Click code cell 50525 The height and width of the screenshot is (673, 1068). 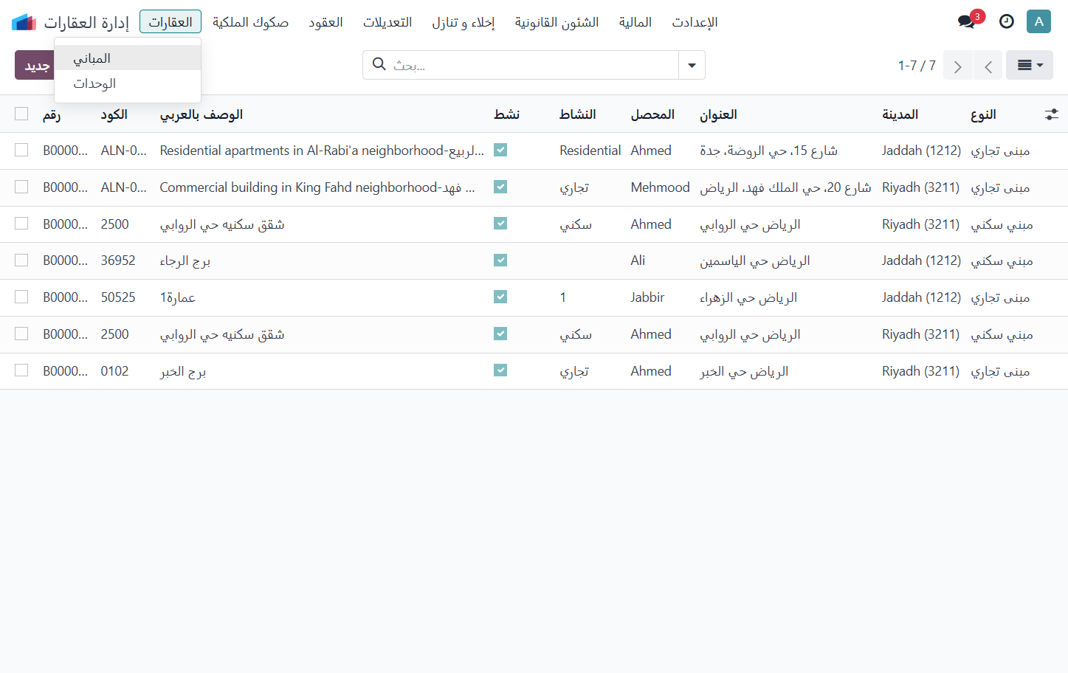click(x=118, y=297)
